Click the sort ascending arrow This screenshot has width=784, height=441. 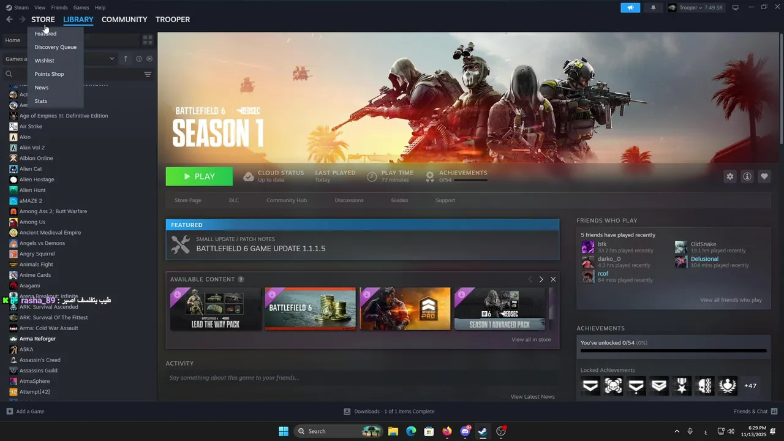point(126,59)
